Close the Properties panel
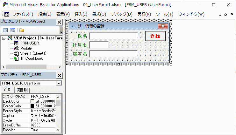This screenshot has width=236, height=135. click(x=60, y=75)
